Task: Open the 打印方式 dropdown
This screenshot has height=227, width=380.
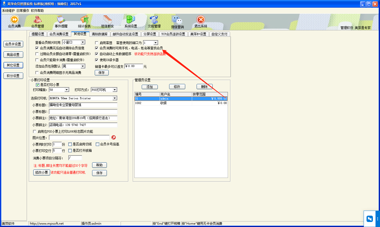Action: [115, 90]
